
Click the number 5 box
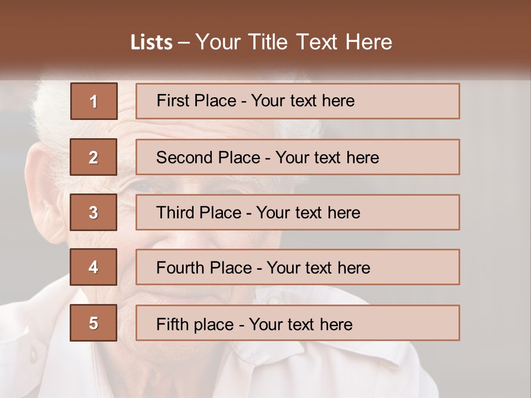click(93, 323)
